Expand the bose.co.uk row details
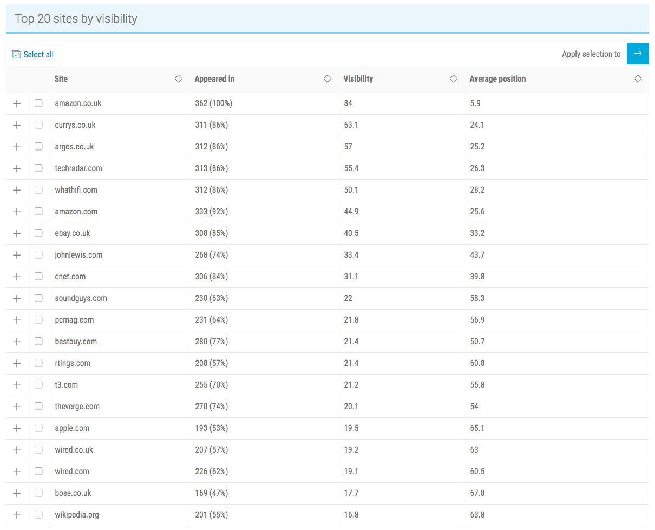This screenshot has width=655, height=530. pyautogui.click(x=17, y=493)
